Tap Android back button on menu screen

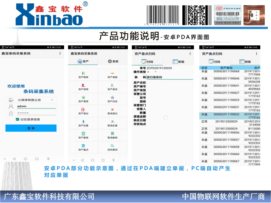82,160
